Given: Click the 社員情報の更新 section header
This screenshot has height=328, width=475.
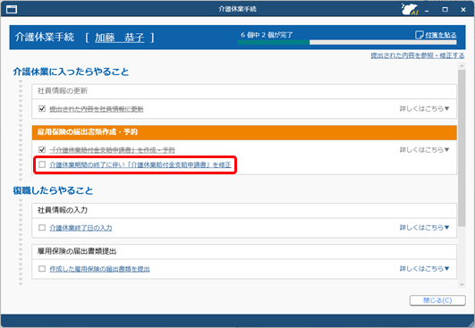Looking at the screenshot, I should coord(244,91).
